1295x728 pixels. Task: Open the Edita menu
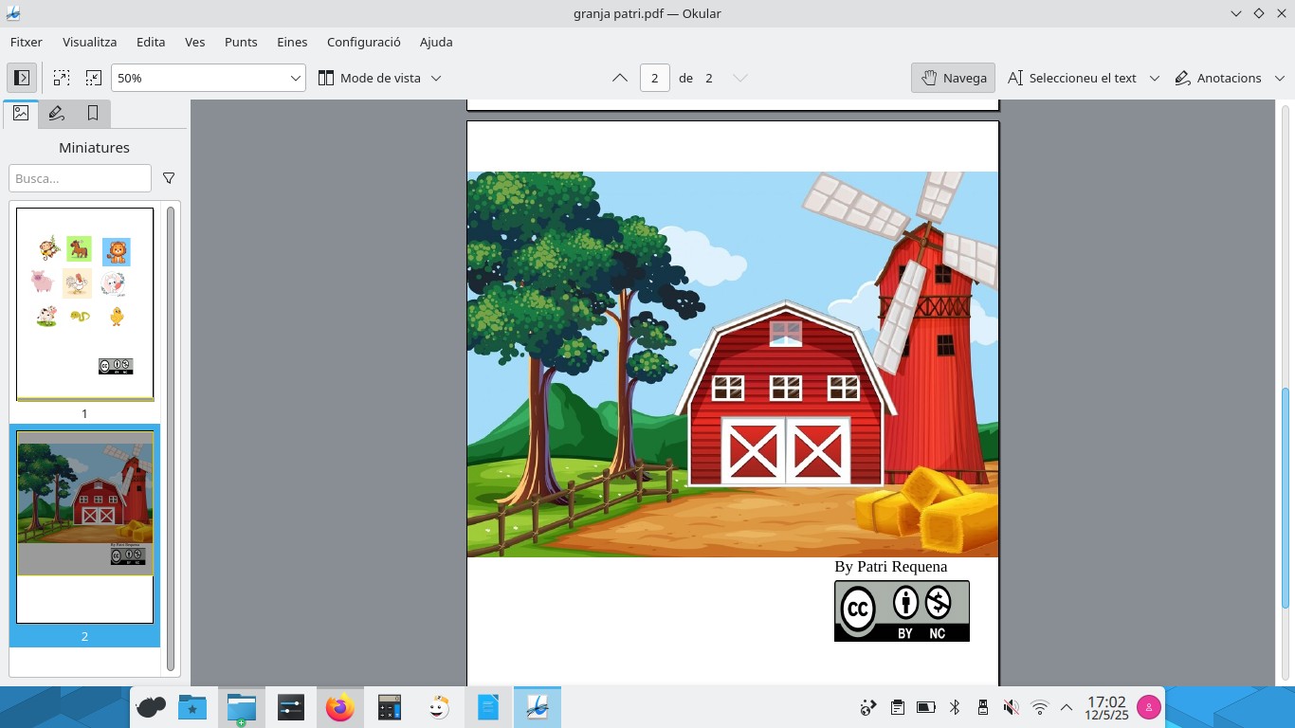click(x=151, y=42)
